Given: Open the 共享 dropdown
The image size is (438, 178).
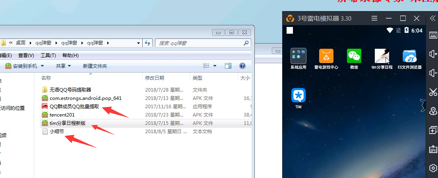Looking at the screenshot, I should (x=64, y=66).
